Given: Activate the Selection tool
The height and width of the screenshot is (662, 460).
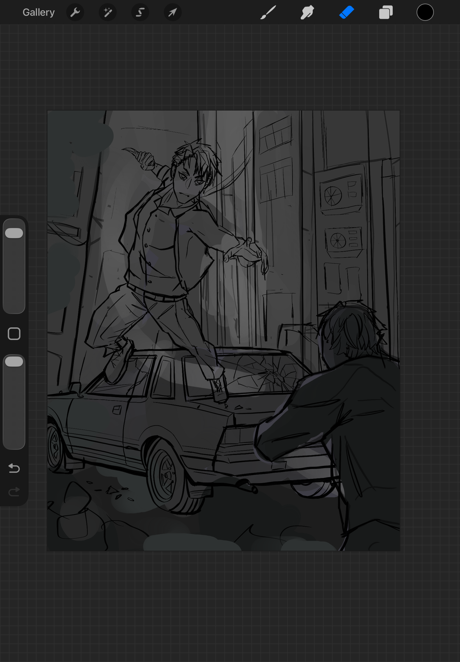Looking at the screenshot, I should coord(140,12).
